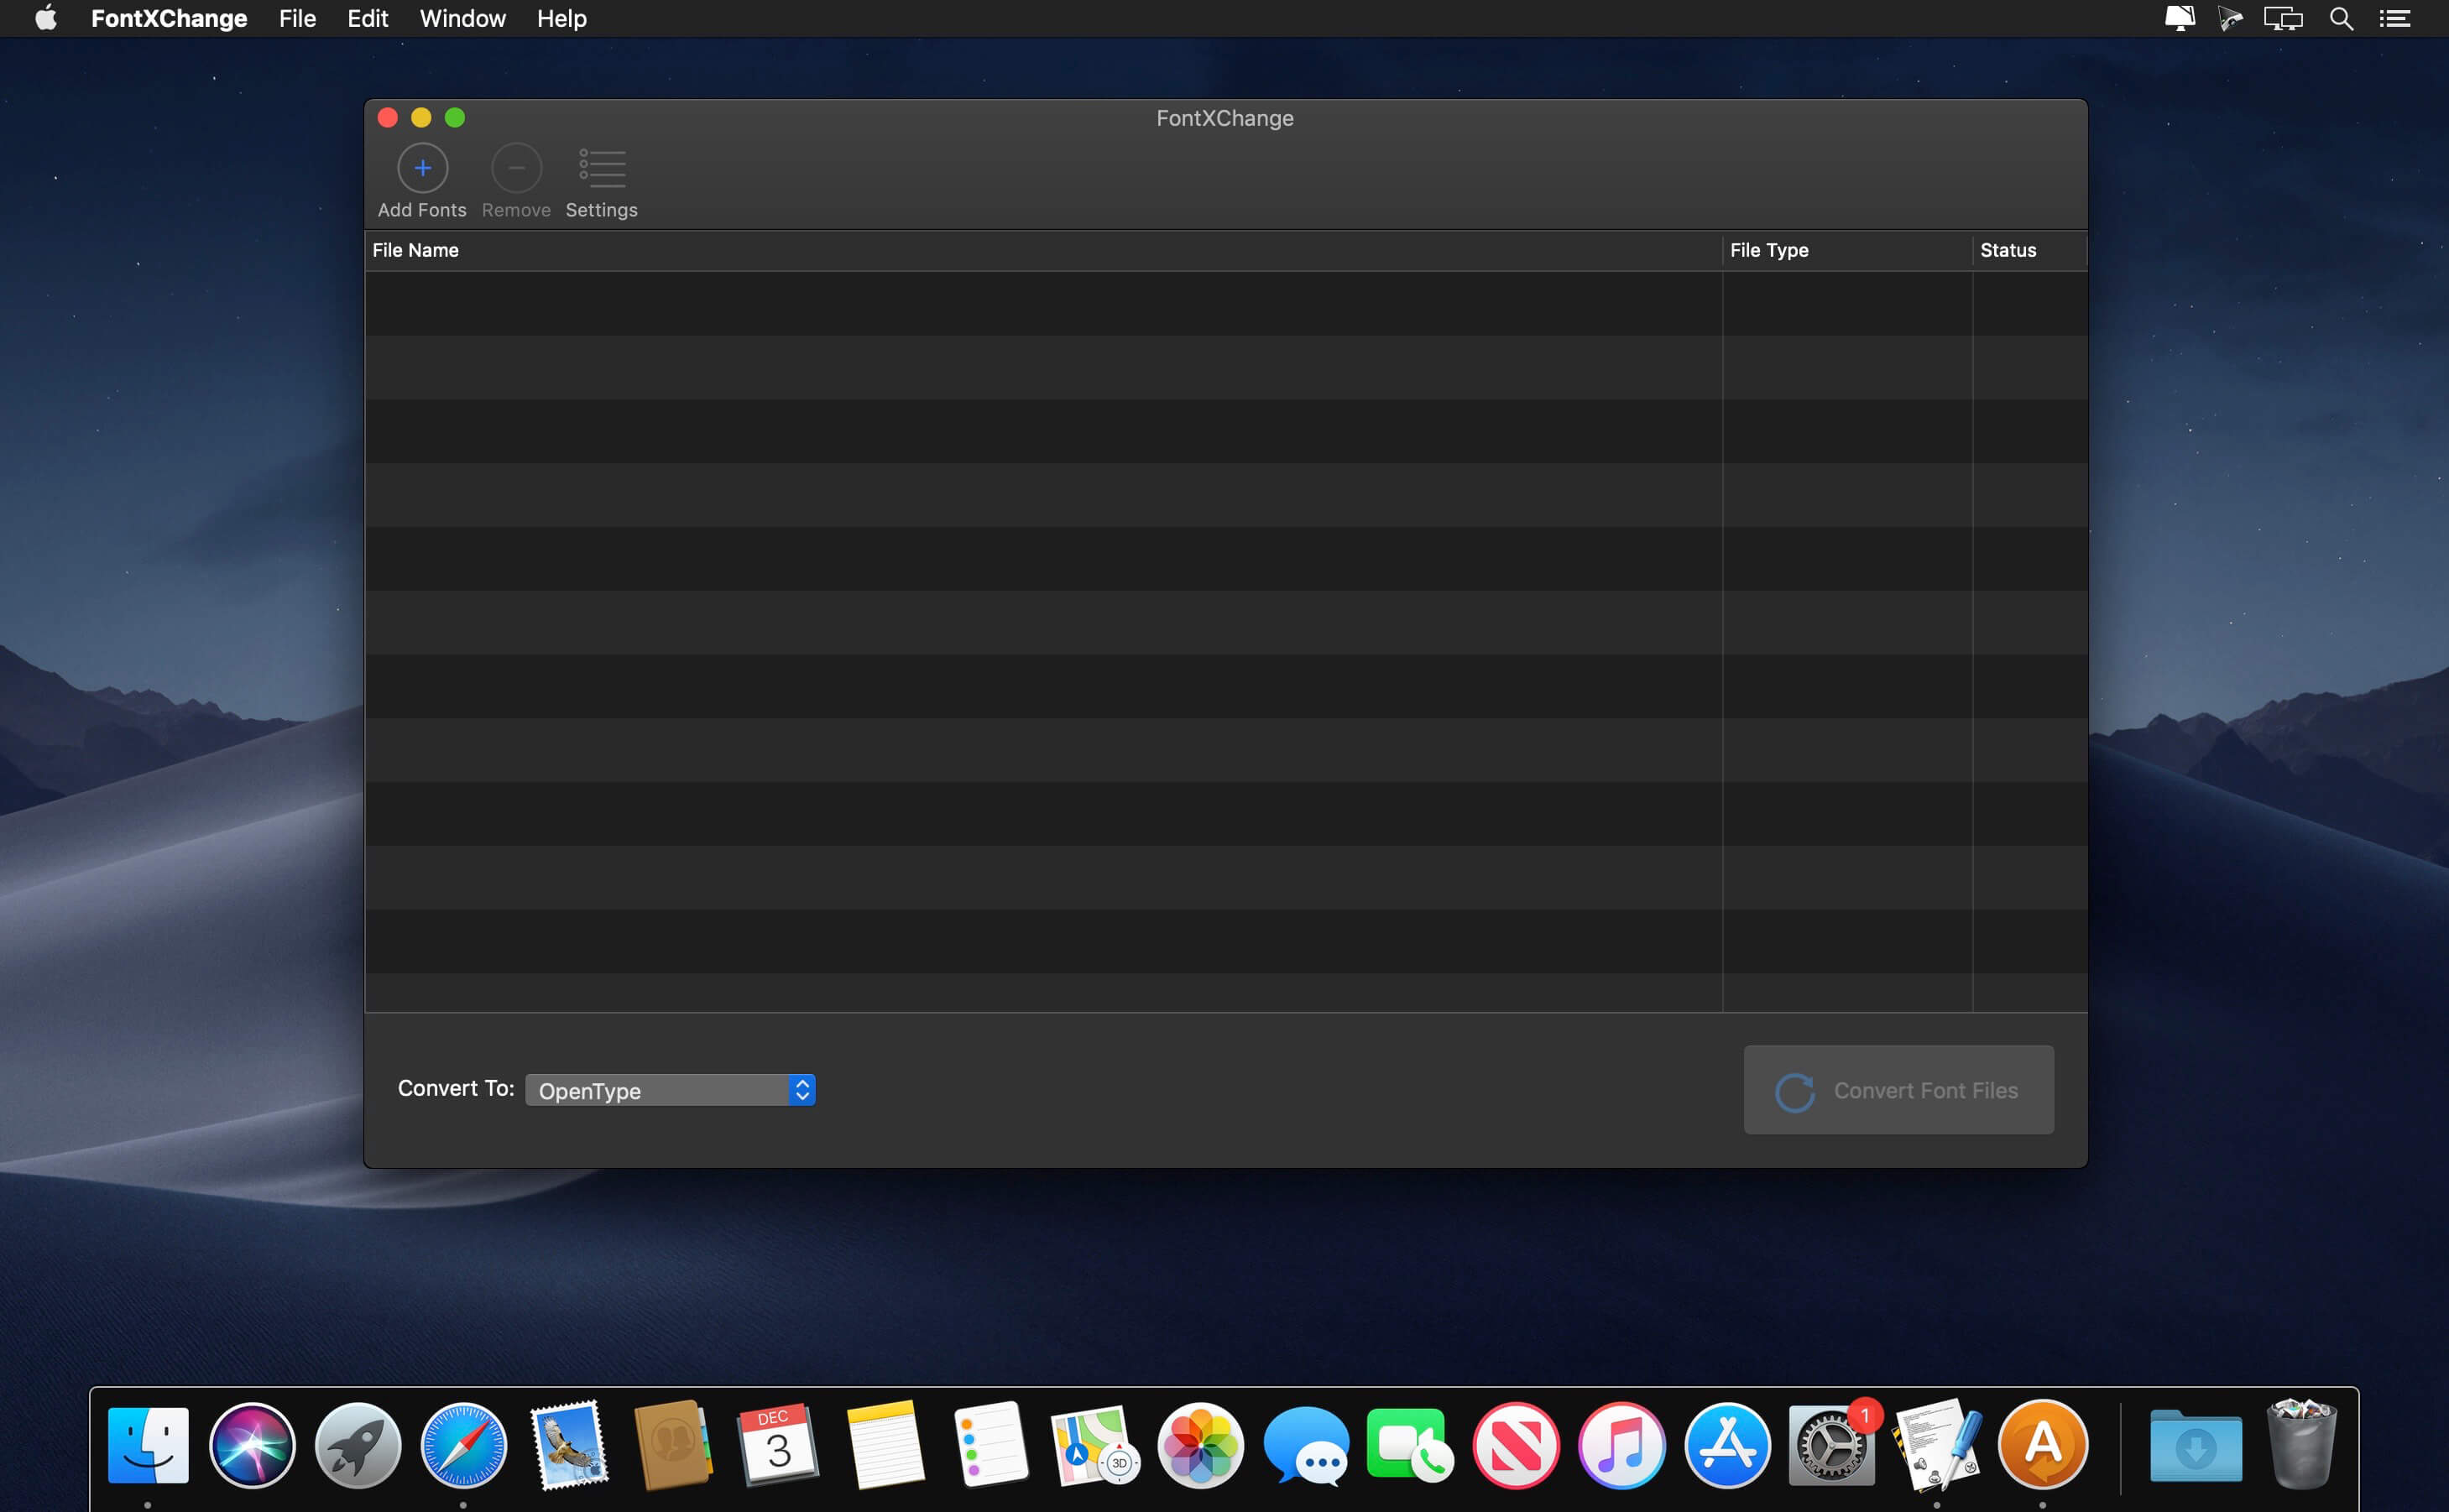
Task: Open Spotlight search in menu bar
Action: click(x=2341, y=18)
